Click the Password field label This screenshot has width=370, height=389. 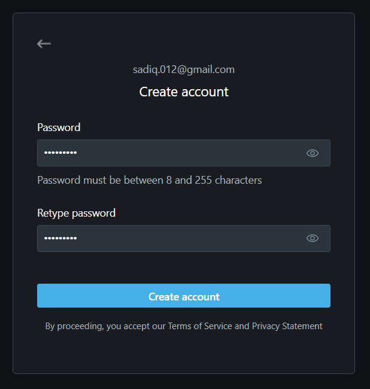(59, 127)
